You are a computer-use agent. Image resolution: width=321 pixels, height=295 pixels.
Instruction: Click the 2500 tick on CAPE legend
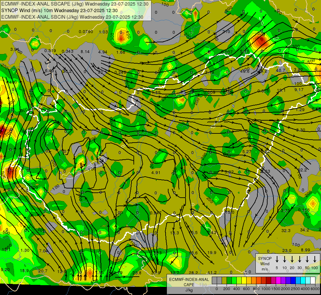coord(295,289)
